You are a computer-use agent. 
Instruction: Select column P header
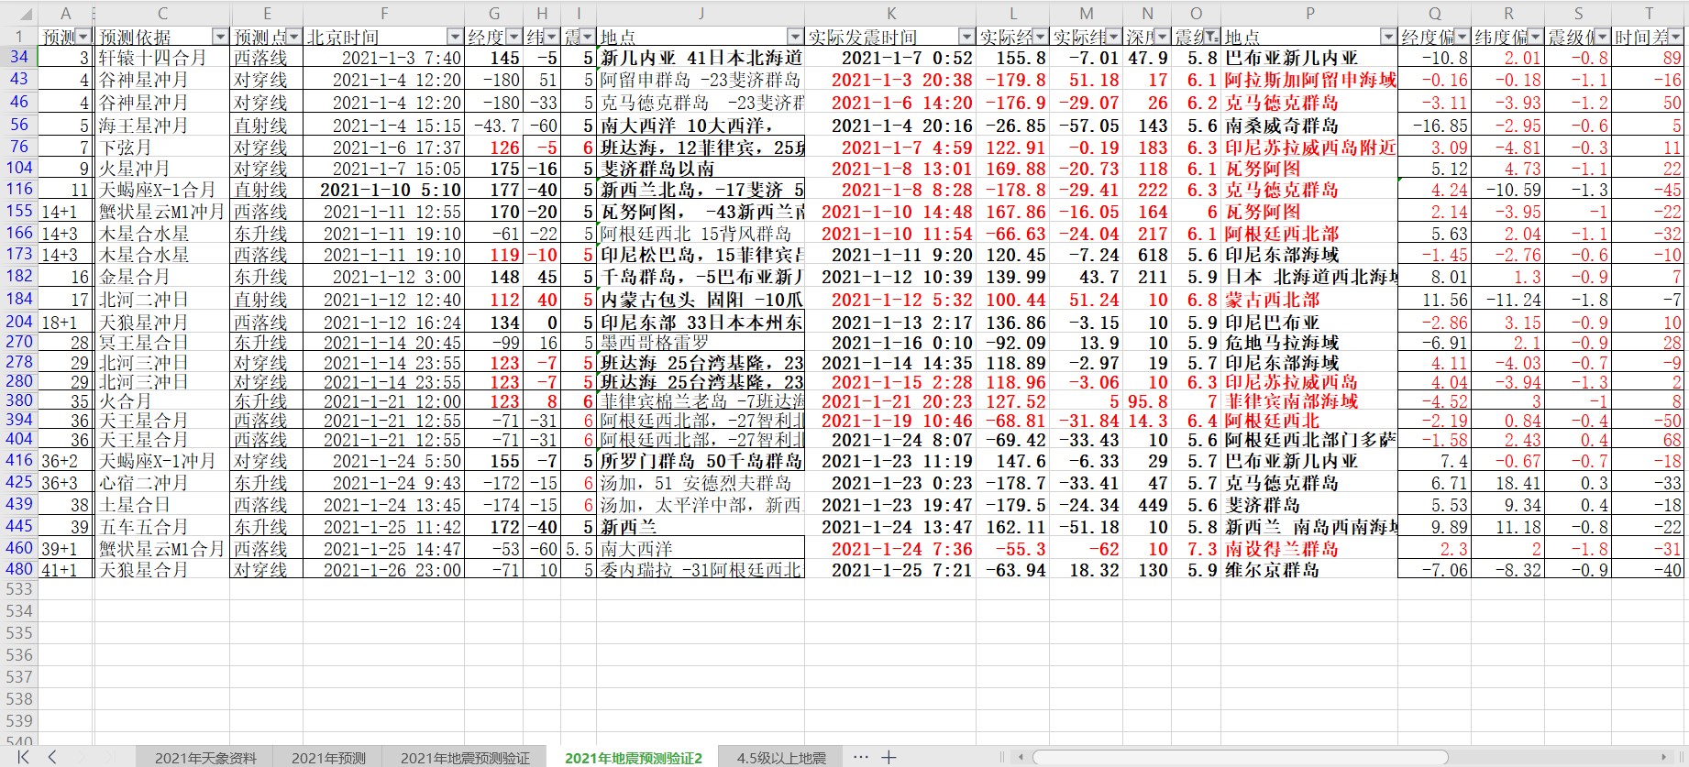(1309, 14)
